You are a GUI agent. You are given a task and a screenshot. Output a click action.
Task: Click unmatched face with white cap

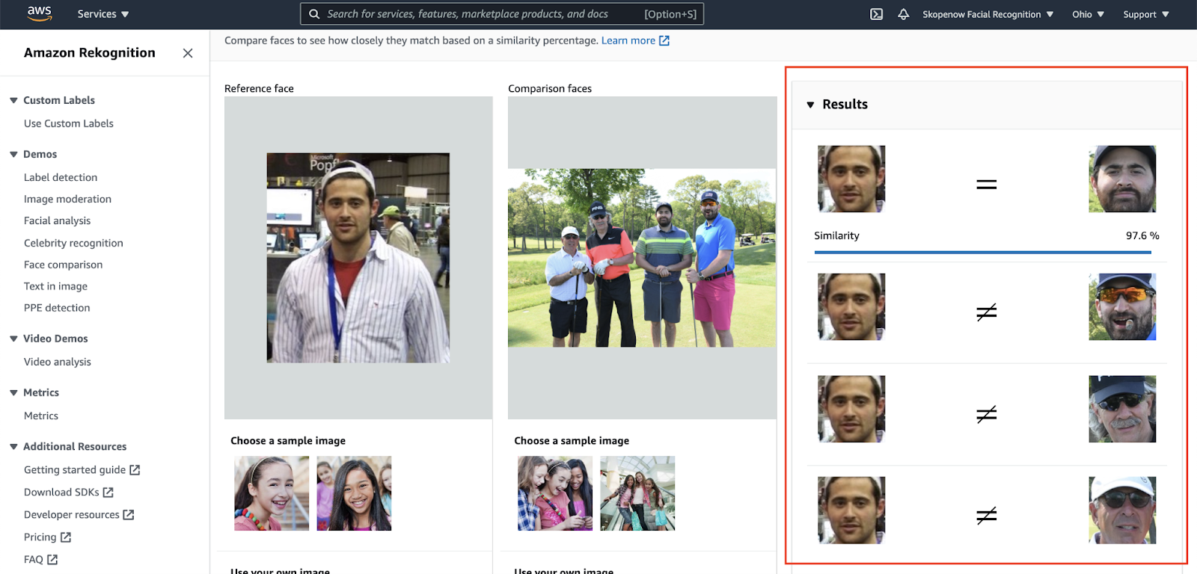1122,510
